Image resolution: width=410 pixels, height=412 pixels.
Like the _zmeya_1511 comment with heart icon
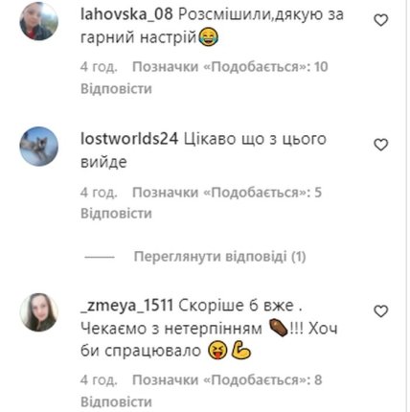[x=380, y=311]
